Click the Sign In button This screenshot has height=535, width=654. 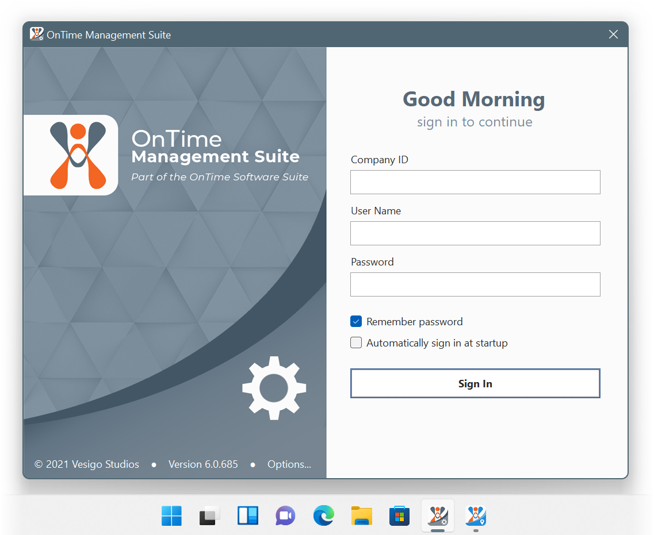pos(475,383)
